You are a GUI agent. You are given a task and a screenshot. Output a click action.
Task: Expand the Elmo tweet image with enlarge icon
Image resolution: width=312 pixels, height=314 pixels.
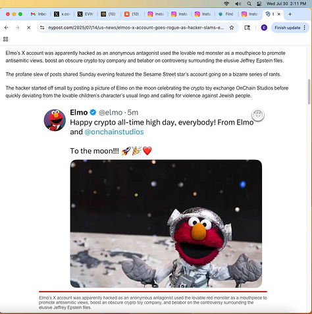pos(258,115)
